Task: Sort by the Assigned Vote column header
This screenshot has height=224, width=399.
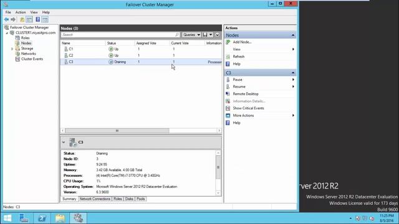Action: pyautogui.click(x=146, y=44)
